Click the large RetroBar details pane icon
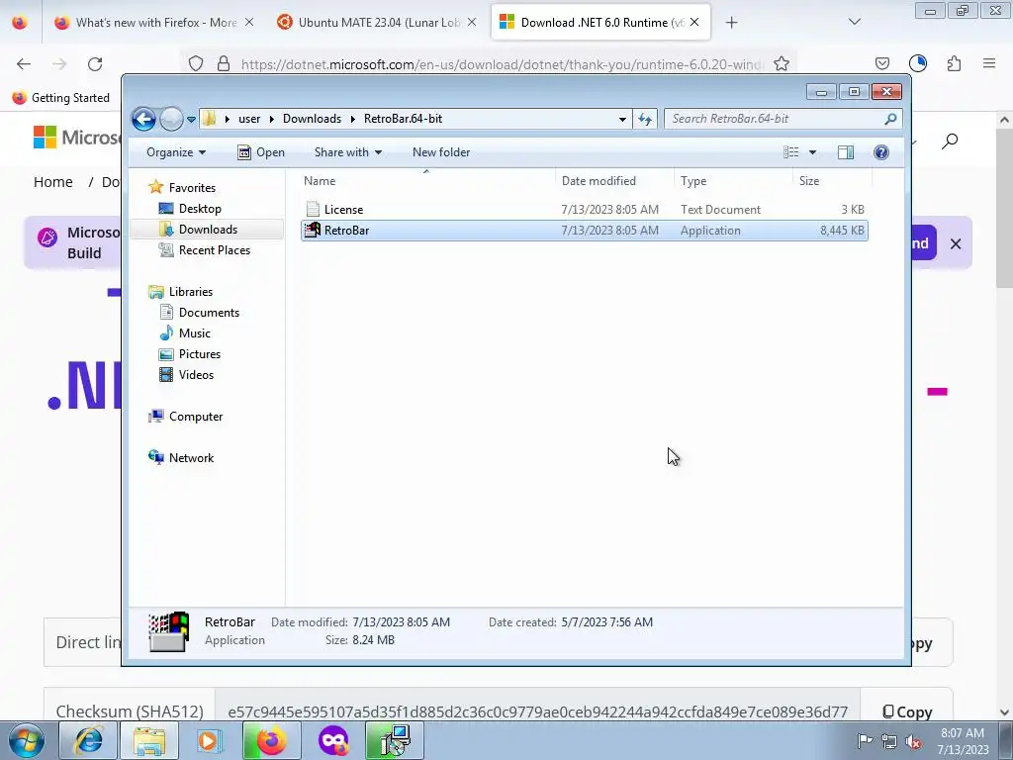 pyautogui.click(x=168, y=631)
